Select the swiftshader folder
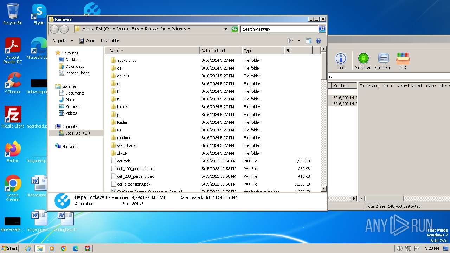Image resolution: width=450 pixels, height=253 pixels. 127,145
